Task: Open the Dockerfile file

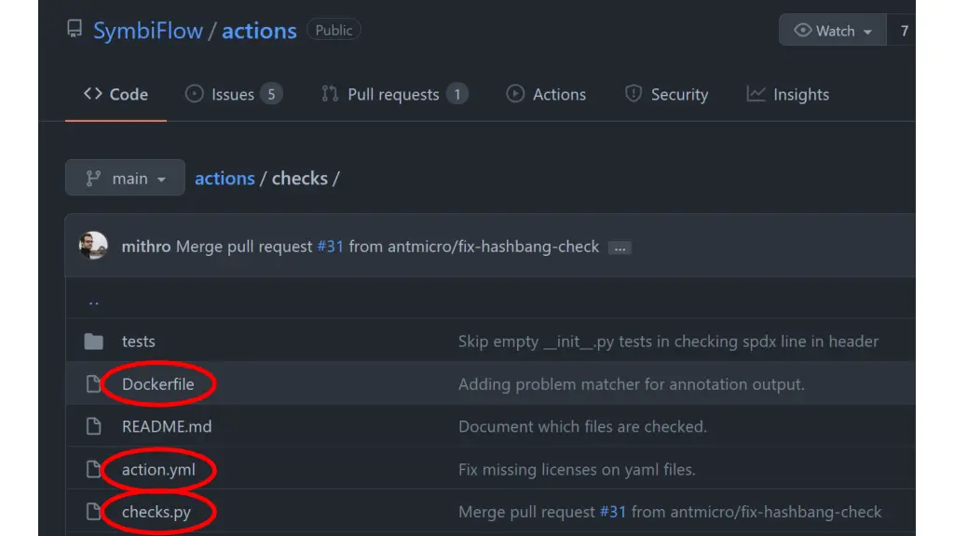Action: (x=158, y=384)
